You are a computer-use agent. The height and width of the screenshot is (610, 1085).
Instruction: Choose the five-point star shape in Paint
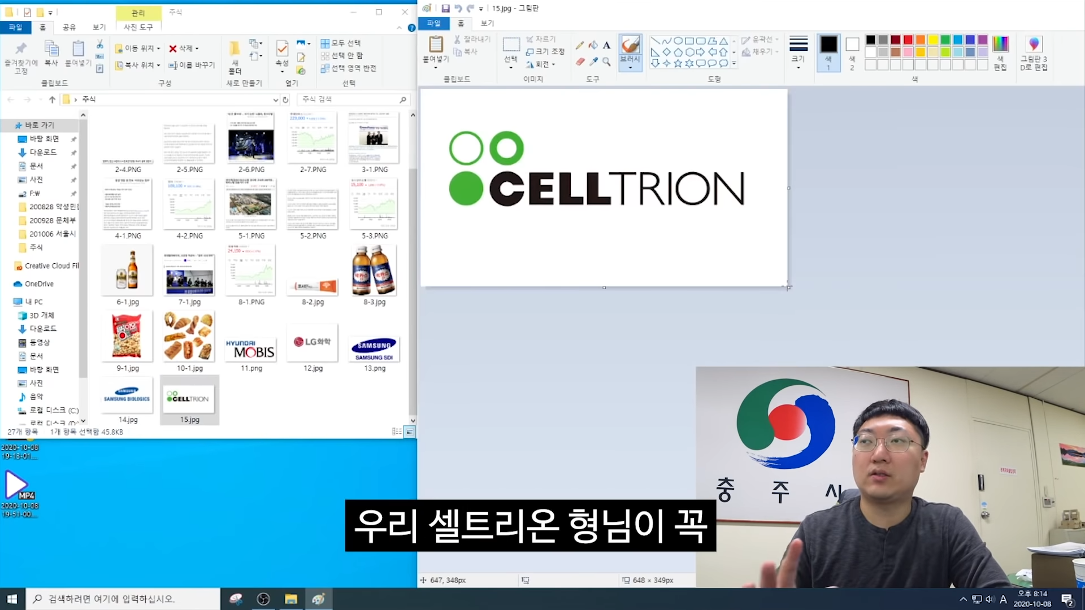pos(678,63)
